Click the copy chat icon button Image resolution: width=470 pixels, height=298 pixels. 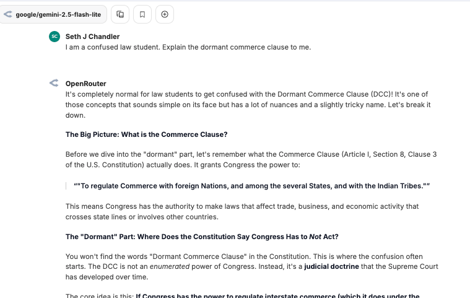point(121,14)
